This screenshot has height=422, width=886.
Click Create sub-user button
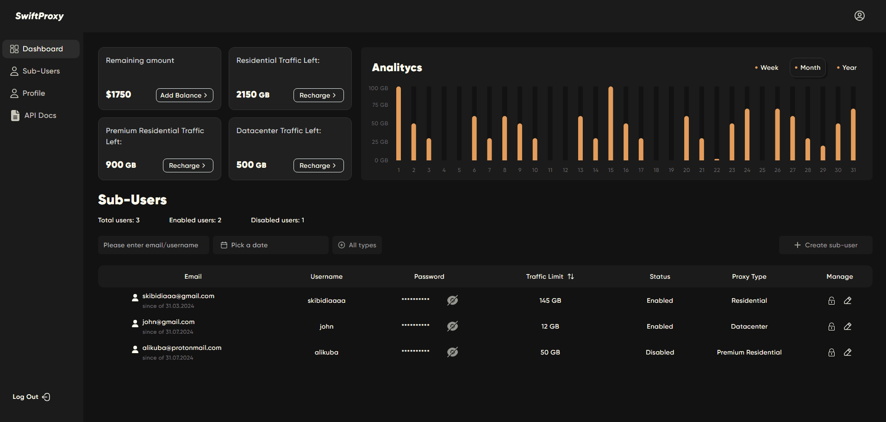pyautogui.click(x=826, y=245)
